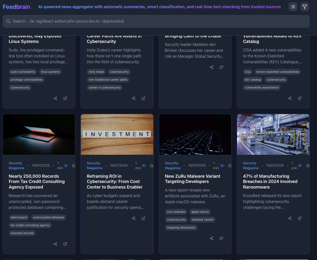
Task: Select the 'vulnerability exploitation' tag
Action: point(262,88)
